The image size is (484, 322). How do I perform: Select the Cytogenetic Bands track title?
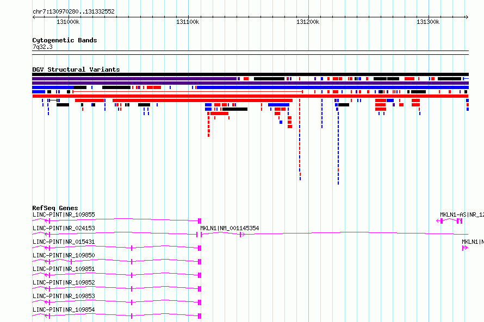point(65,40)
